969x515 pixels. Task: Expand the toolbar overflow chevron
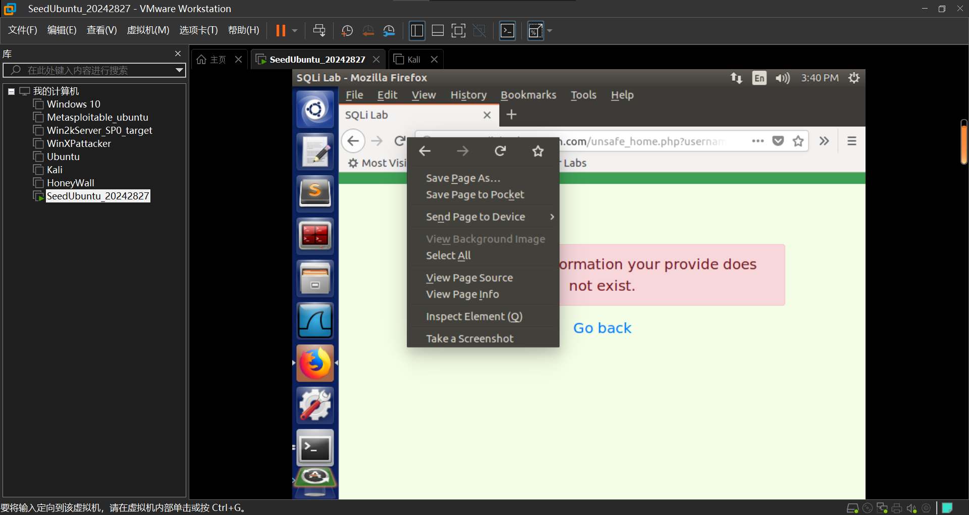[x=824, y=141]
